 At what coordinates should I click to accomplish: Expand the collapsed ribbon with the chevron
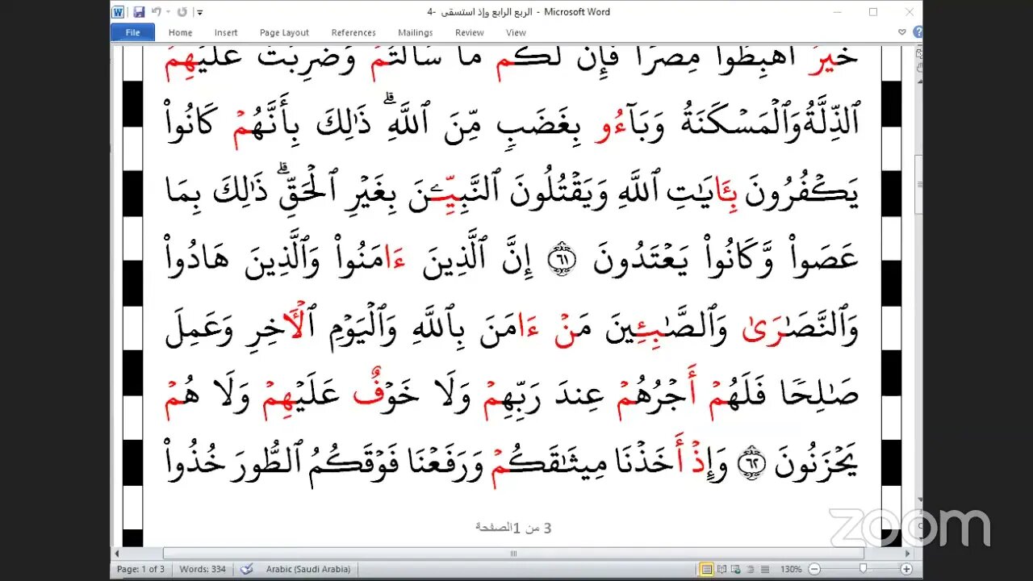[902, 32]
